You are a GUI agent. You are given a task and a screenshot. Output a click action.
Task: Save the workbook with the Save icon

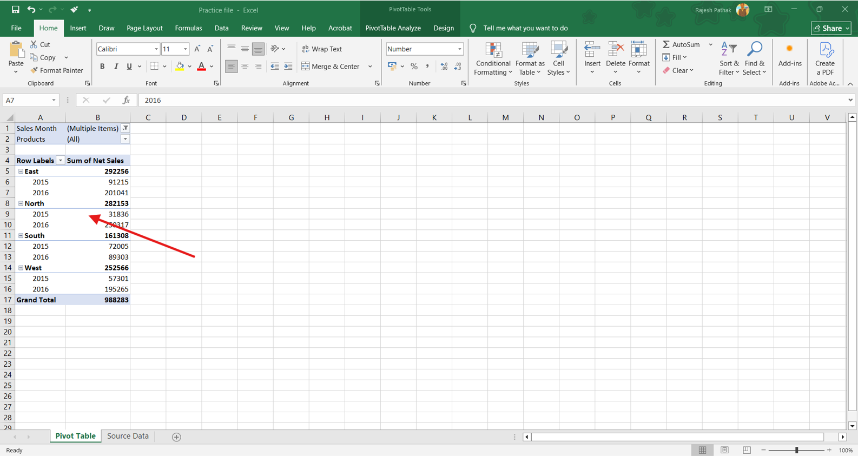(x=15, y=10)
